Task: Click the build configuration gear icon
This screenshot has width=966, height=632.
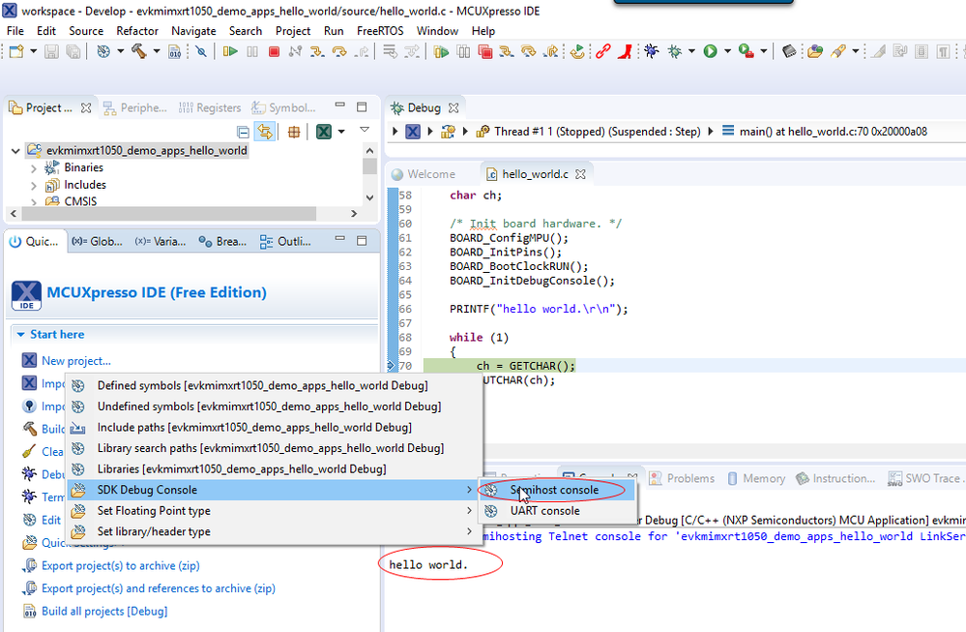Action: coord(103,52)
